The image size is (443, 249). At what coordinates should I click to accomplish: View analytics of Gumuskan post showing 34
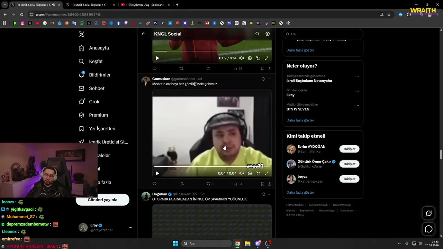tap(238, 184)
